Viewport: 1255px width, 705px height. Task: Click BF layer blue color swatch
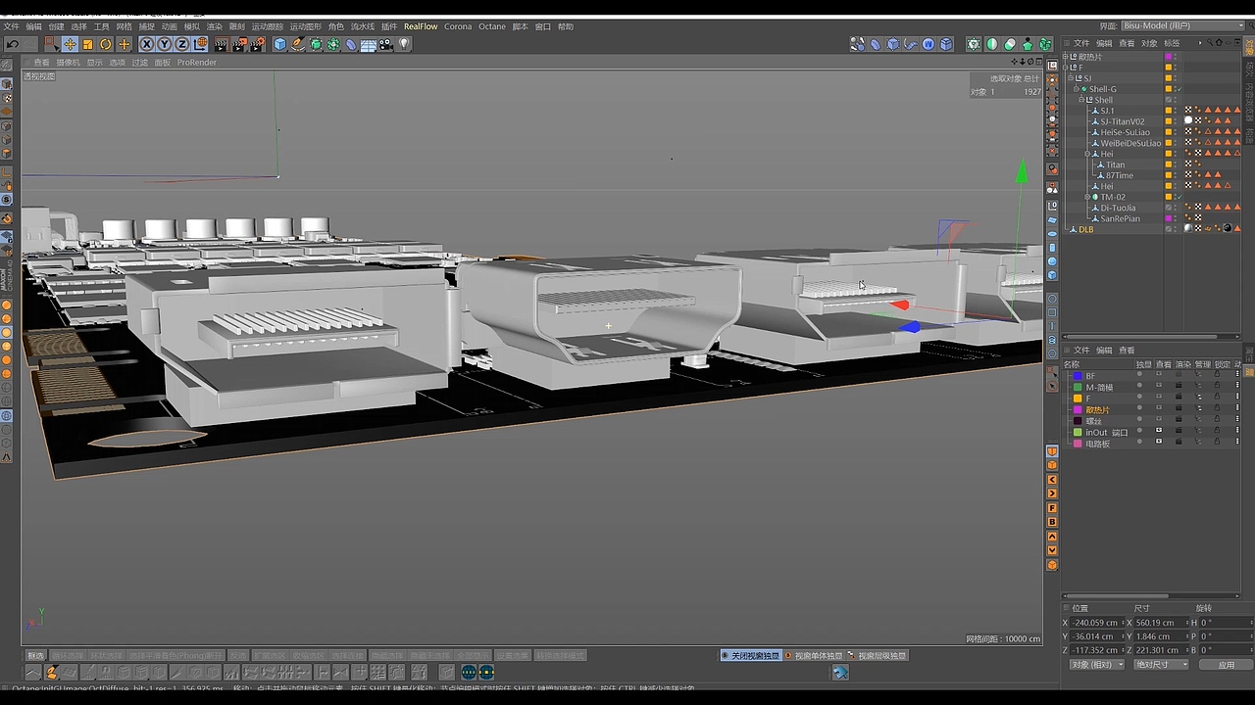1078,376
